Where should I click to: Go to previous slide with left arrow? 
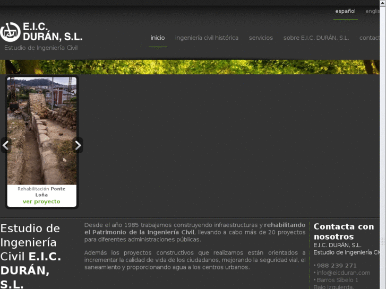click(x=6, y=145)
